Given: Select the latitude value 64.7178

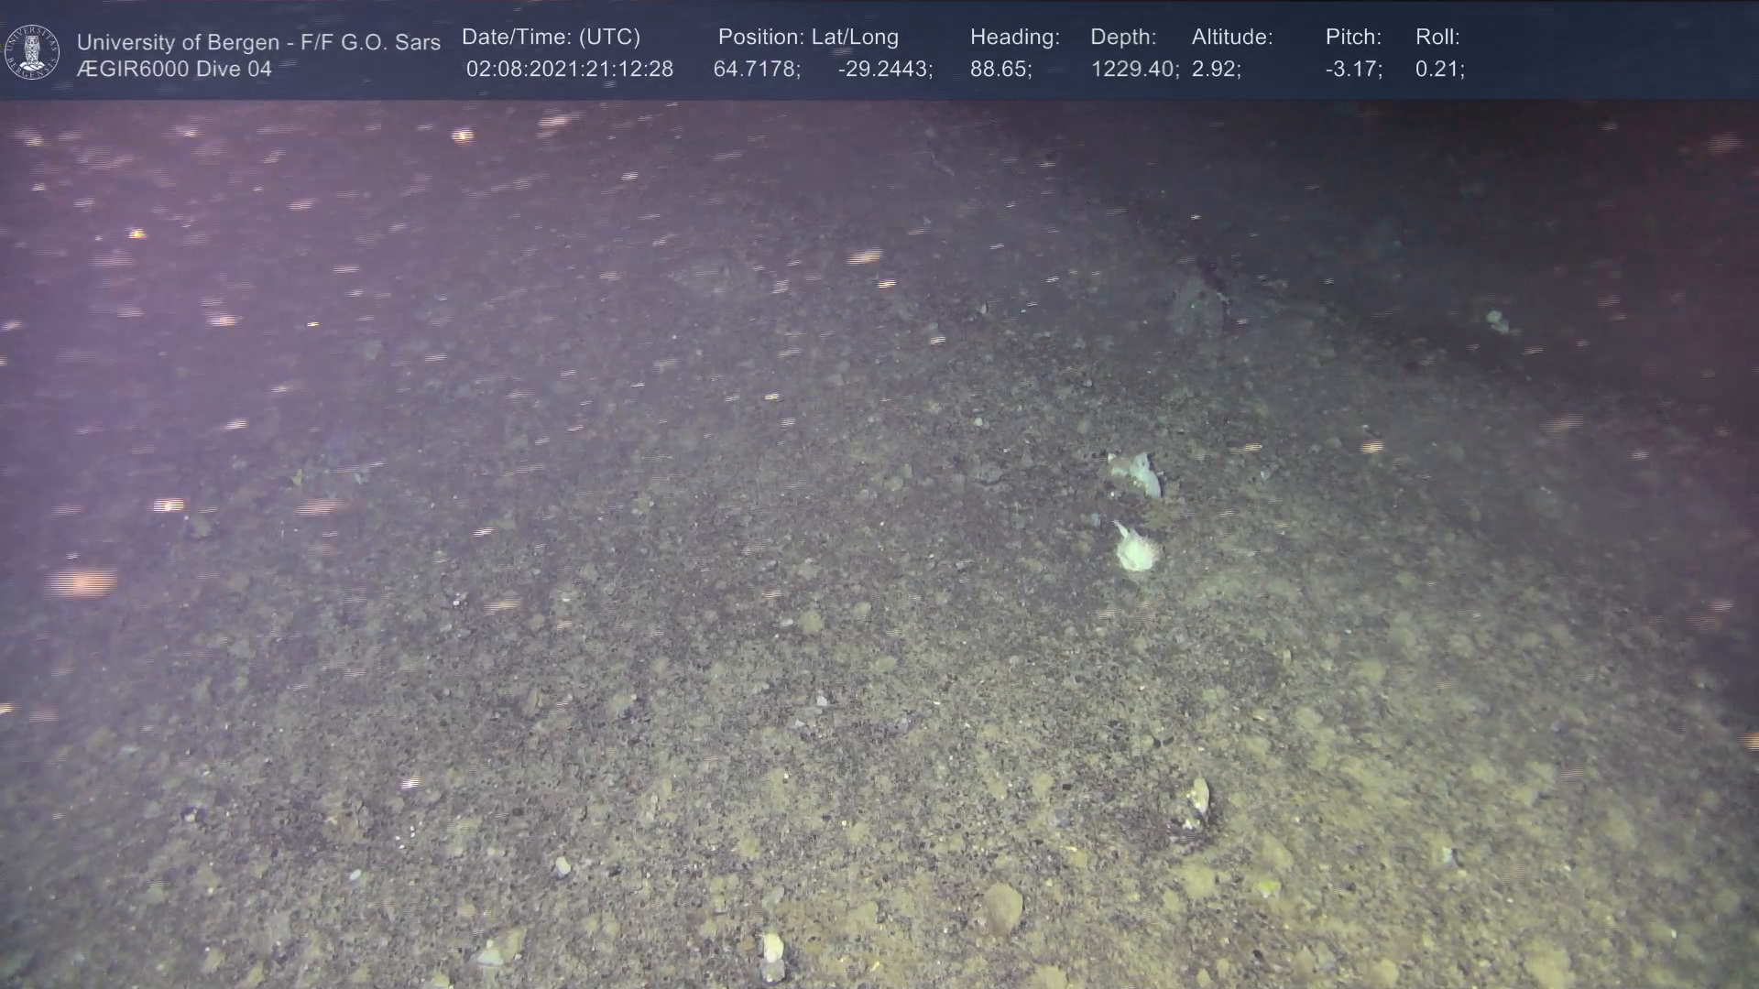Looking at the screenshot, I should coord(756,70).
